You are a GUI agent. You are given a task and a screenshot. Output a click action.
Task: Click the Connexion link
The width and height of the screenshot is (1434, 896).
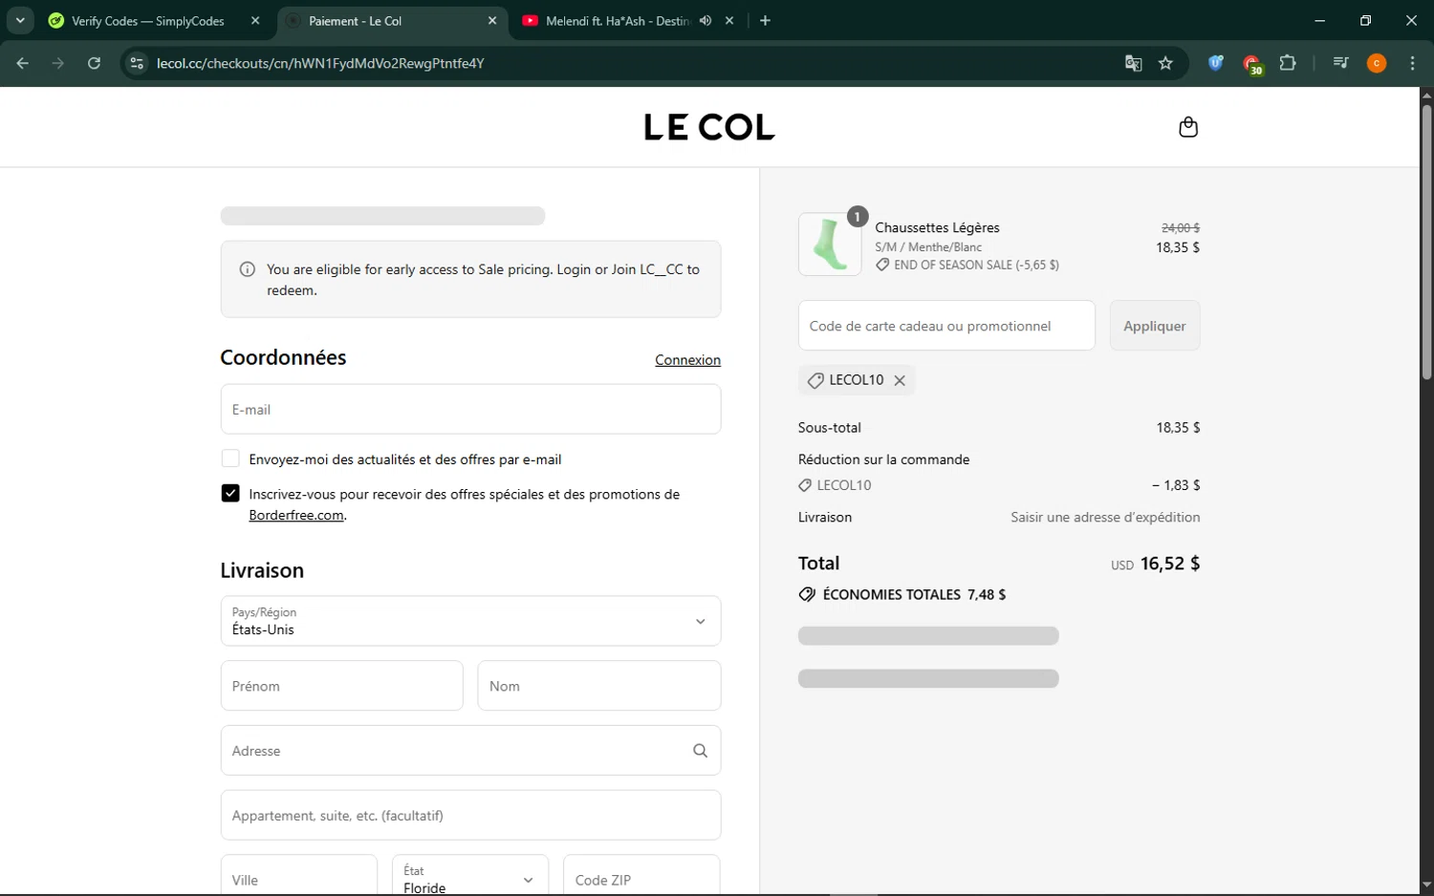click(687, 360)
